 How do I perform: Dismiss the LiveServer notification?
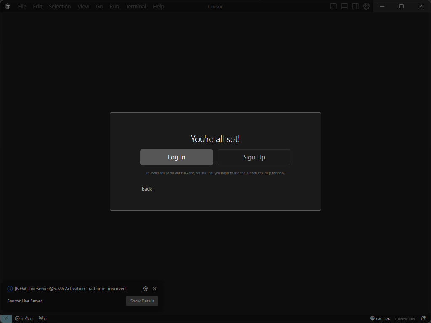pos(154,289)
